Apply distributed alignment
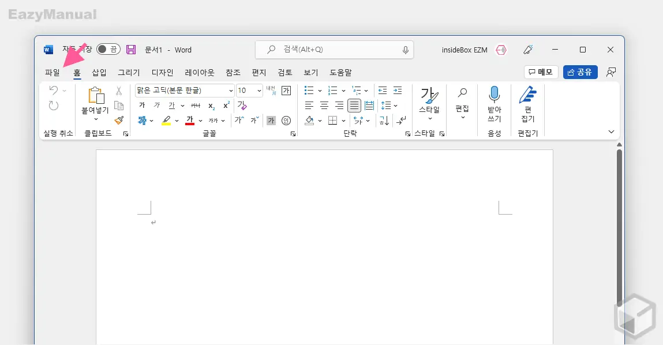The width and height of the screenshot is (663, 345). pyautogui.click(x=369, y=105)
